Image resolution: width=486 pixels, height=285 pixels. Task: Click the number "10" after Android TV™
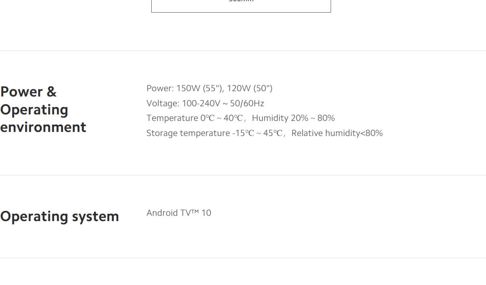click(206, 213)
